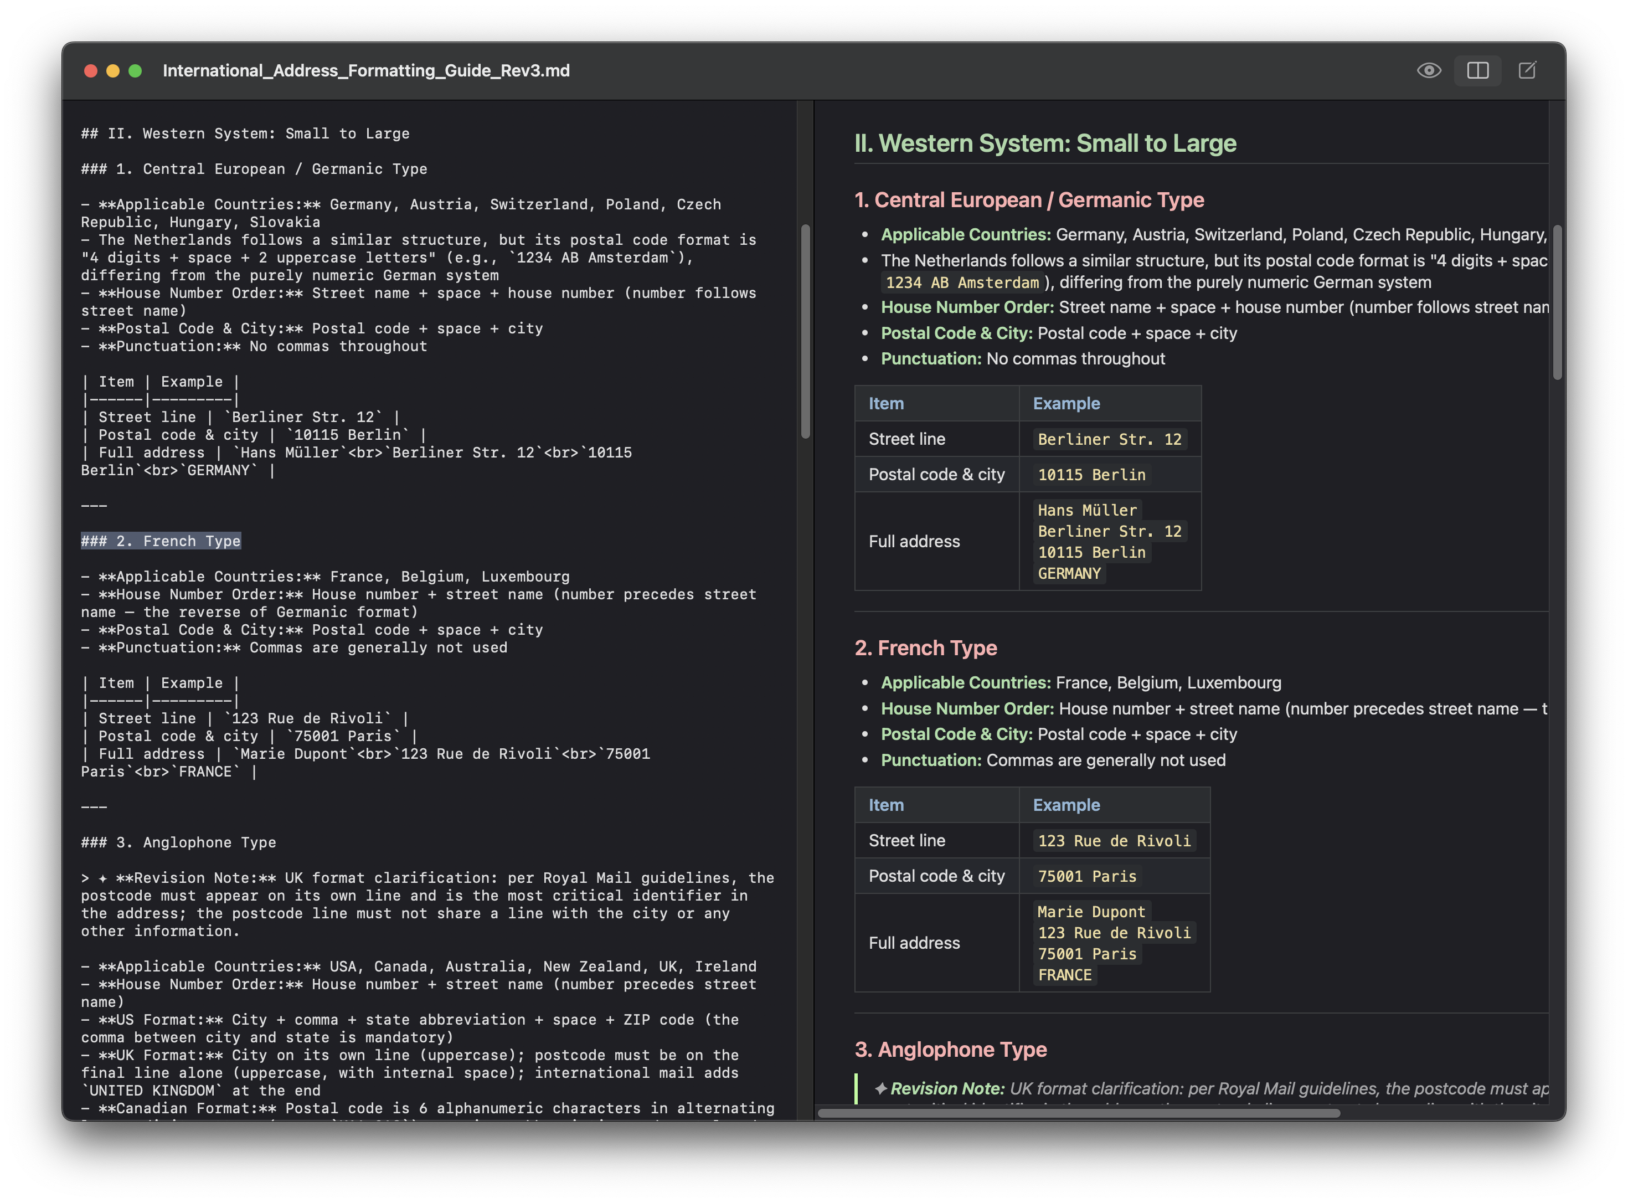
Task: Click '10115 Berlin' in Postal code & city row
Action: coord(1091,475)
